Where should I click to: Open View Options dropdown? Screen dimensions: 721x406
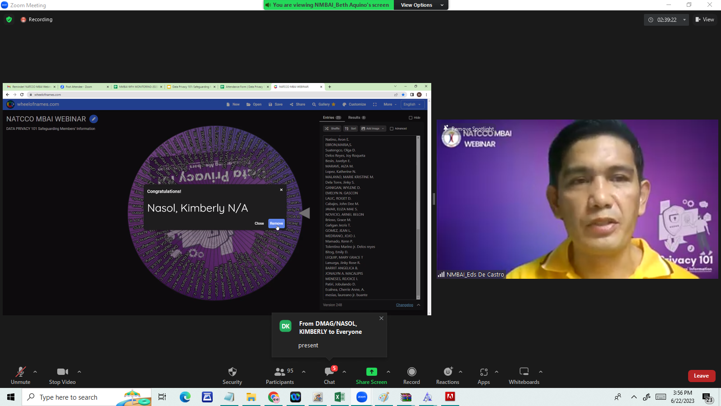click(422, 5)
